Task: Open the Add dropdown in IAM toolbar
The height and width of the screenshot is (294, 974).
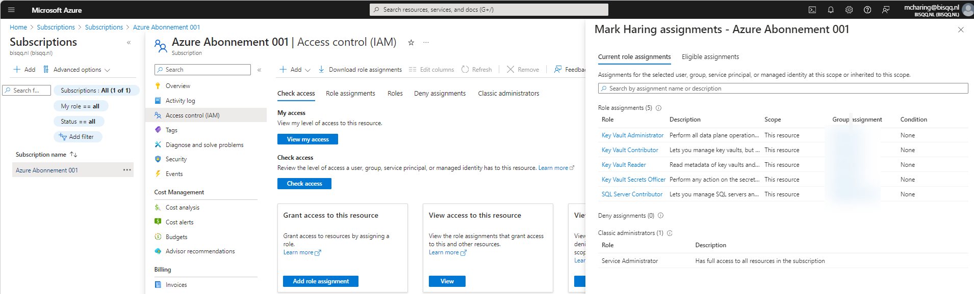Action: pyautogui.click(x=295, y=70)
